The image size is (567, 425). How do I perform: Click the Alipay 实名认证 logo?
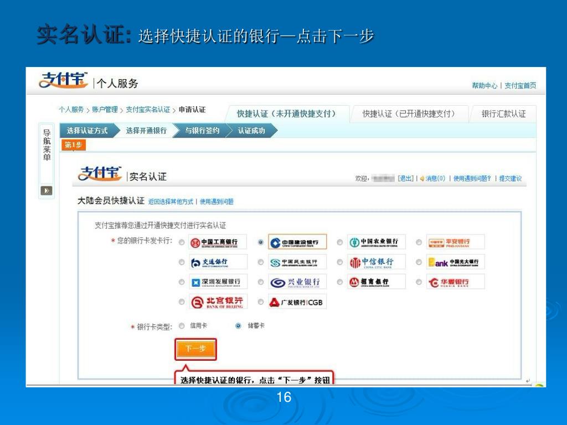click(100, 173)
